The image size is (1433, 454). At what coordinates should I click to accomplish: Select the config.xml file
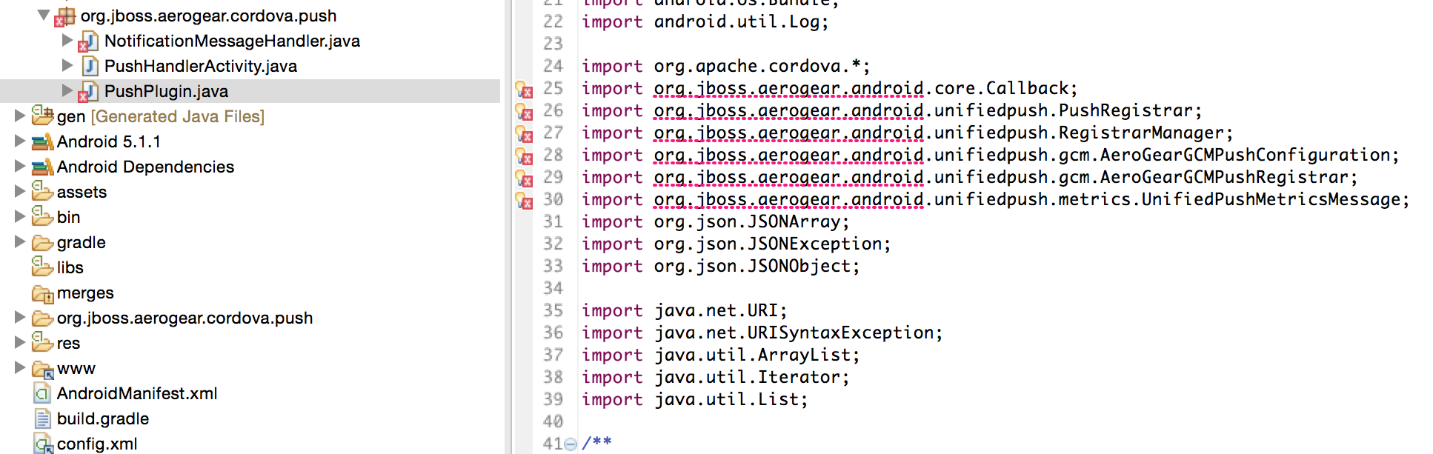tap(96, 444)
